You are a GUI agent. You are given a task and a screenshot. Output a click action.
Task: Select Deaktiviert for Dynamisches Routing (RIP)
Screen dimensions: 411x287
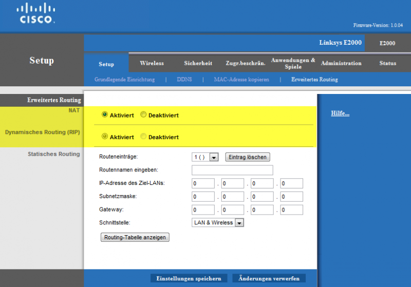pyautogui.click(x=143, y=137)
